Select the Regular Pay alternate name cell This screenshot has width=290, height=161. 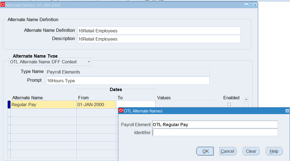click(x=43, y=104)
